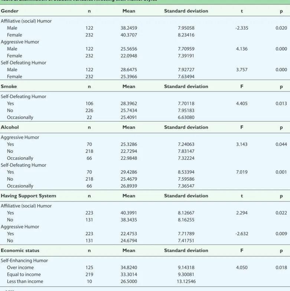Click the "Over income" row label
290x291 pixels.
click(x=20, y=268)
